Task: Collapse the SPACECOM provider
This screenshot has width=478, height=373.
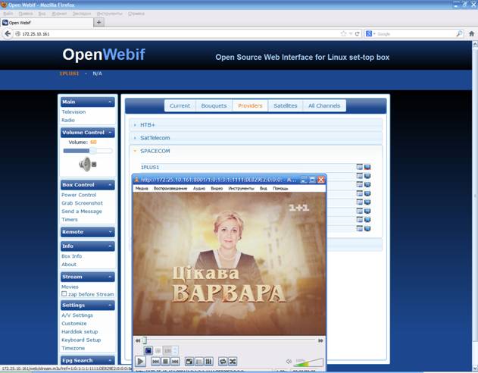Action: coord(256,151)
